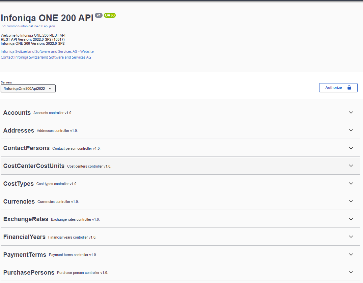
Task: Click the PaymentTerms heading
Action: click(25, 255)
